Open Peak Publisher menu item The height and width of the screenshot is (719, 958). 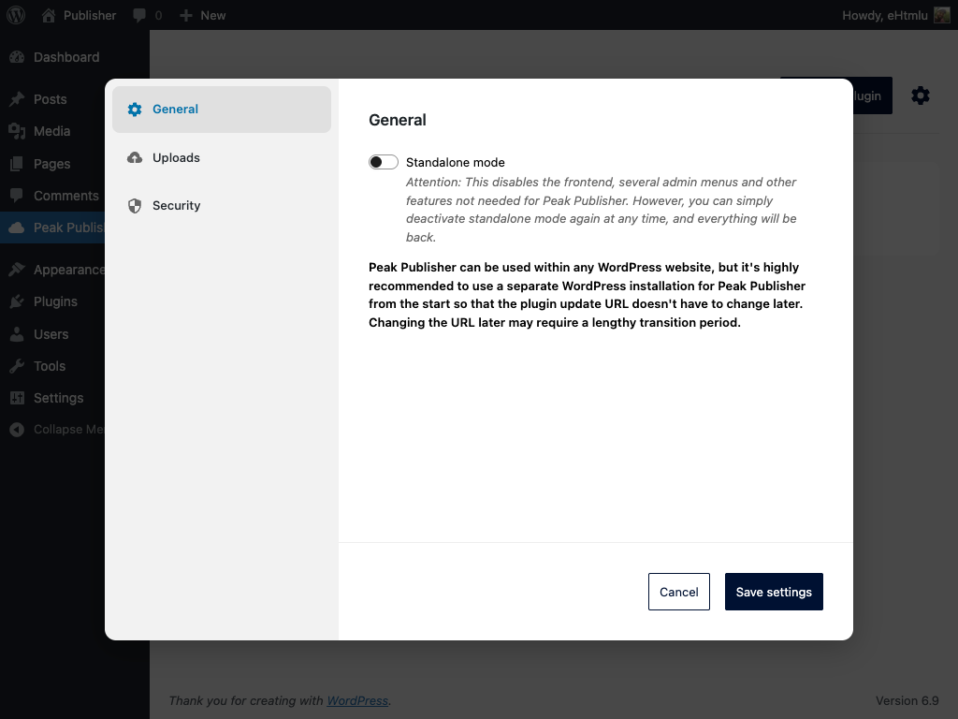(52, 227)
